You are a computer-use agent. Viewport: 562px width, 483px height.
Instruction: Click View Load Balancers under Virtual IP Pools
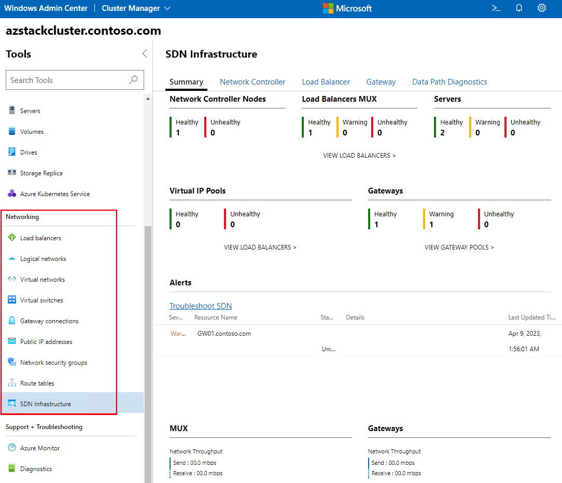click(260, 247)
